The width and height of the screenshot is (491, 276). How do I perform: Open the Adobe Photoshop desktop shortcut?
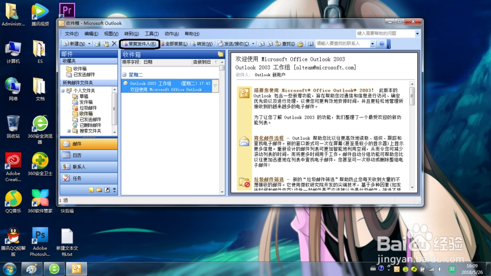(40, 242)
